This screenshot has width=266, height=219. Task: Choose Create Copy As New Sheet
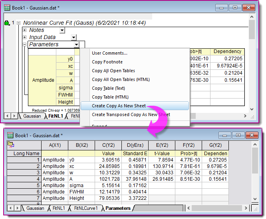coord(119,106)
